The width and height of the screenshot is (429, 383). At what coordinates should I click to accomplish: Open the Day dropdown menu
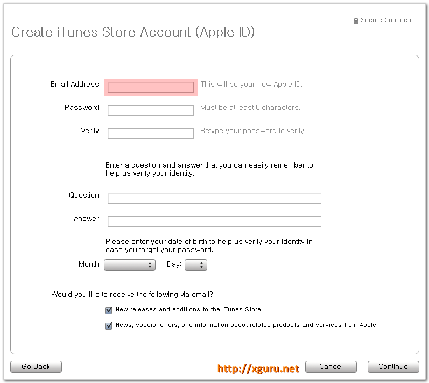coord(196,265)
